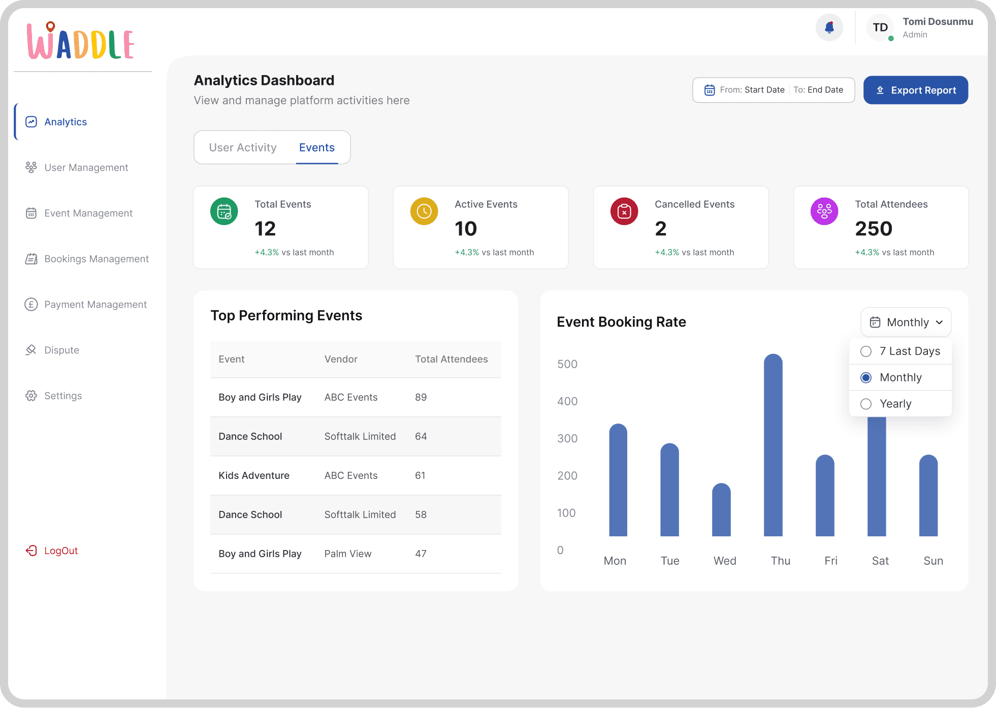The width and height of the screenshot is (996, 708).
Task: Click the Payment Management pound icon
Action: (31, 304)
